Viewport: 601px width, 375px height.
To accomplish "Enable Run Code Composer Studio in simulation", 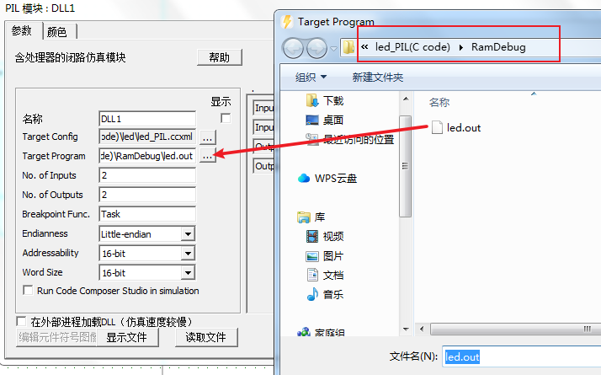I will coord(28,290).
